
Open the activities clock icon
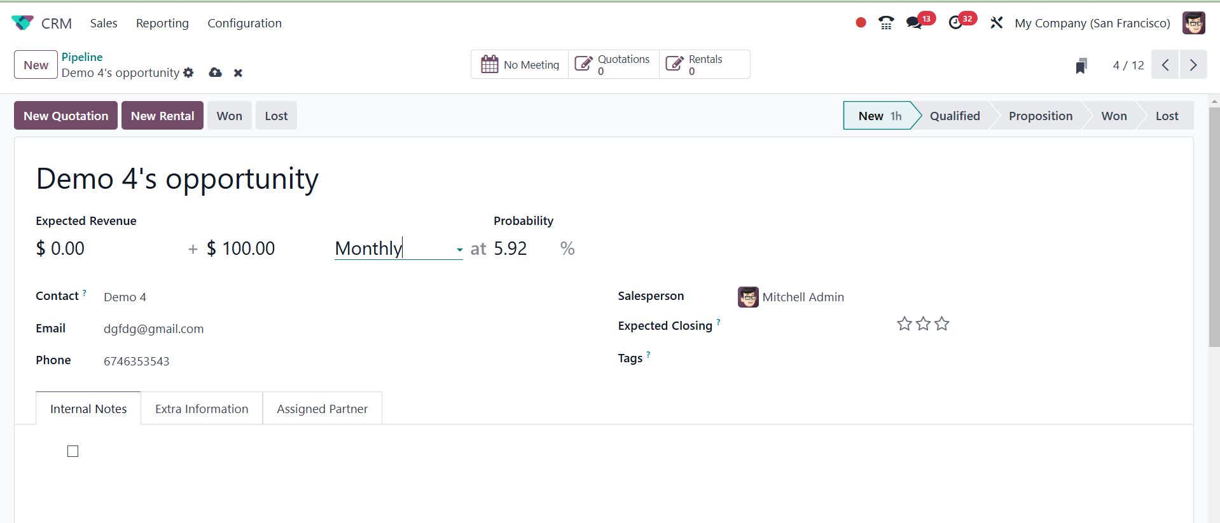pos(955,23)
